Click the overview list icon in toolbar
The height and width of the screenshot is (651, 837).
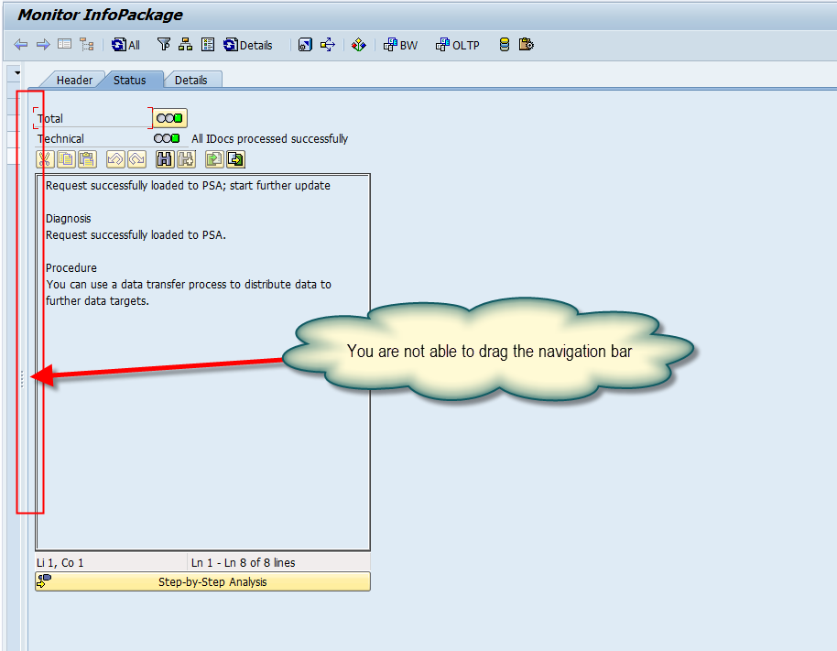[x=65, y=44]
